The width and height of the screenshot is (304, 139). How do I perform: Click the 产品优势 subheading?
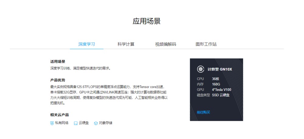57,80
